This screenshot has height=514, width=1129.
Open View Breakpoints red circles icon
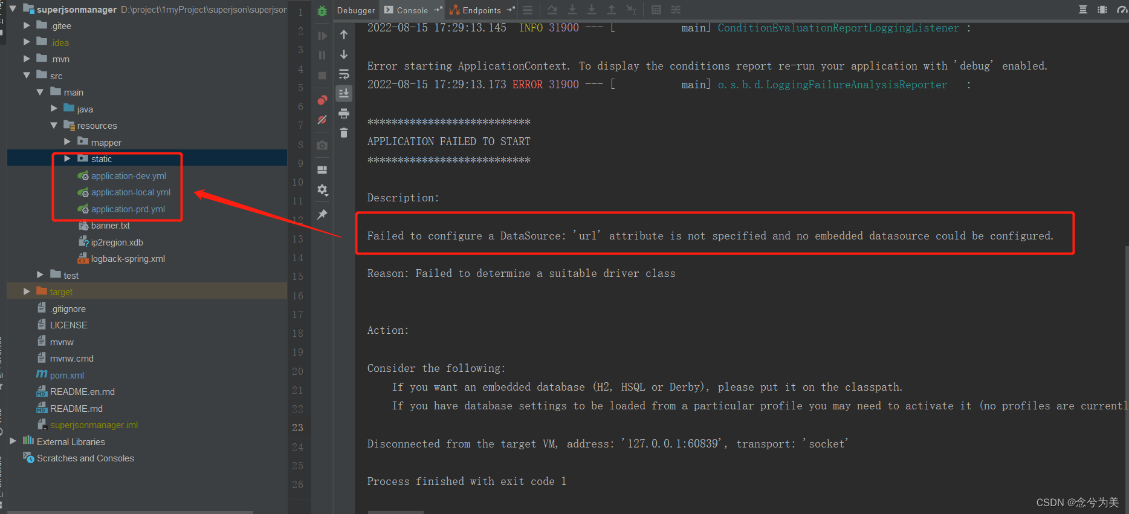click(322, 100)
